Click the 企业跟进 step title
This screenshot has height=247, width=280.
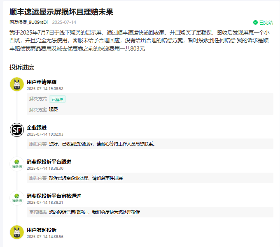pyautogui.click(x=37, y=127)
